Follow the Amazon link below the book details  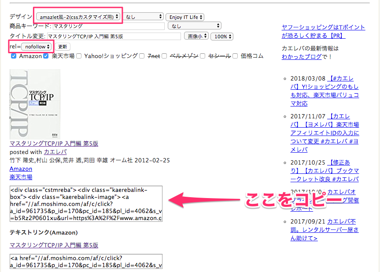[x=21, y=169]
